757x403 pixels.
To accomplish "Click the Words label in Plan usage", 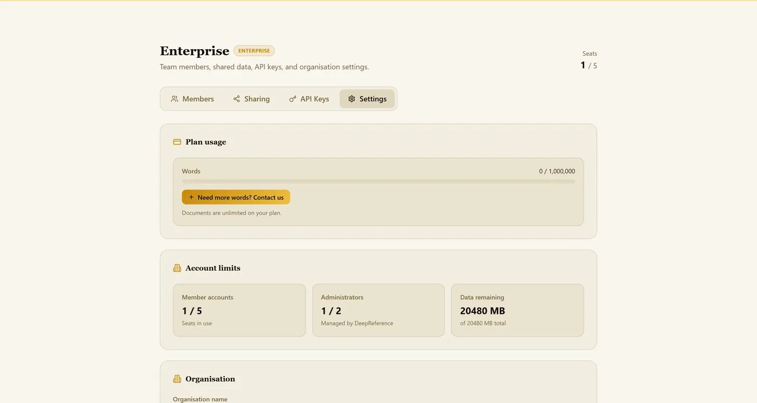I will click(191, 171).
